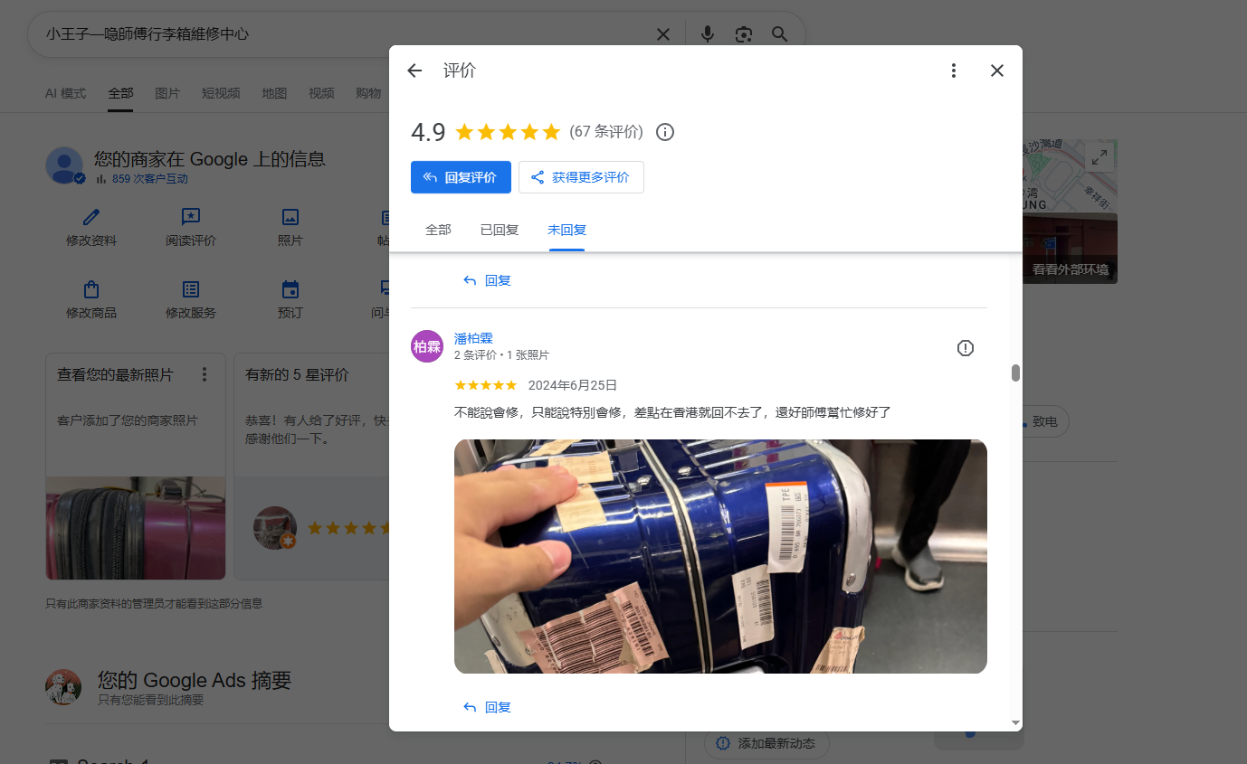
Task: Click the voice search microphone icon
Action: 708,34
